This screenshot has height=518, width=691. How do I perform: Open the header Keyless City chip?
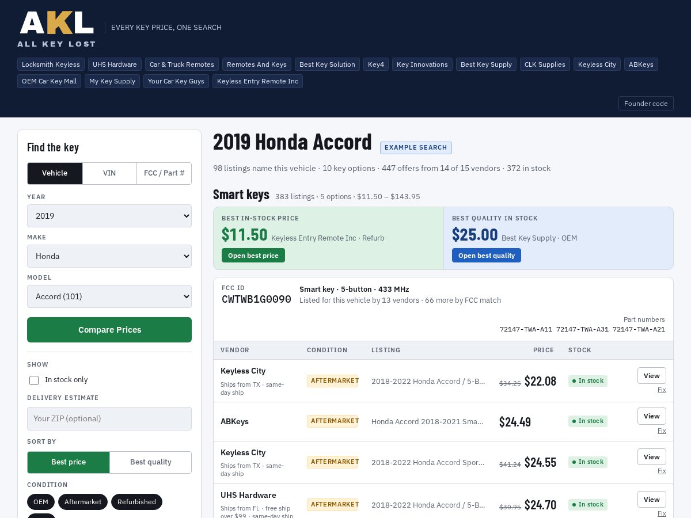[597, 64]
